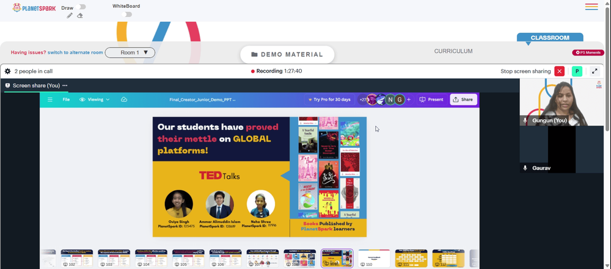Screen dimensions: 611x269
Task: Click the Present button
Action: pyautogui.click(x=431, y=99)
